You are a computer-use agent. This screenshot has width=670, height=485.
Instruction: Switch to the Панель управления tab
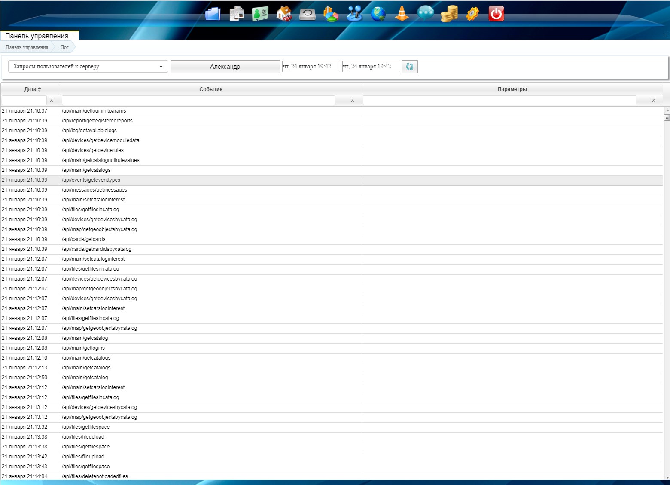(x=37, y=36)
